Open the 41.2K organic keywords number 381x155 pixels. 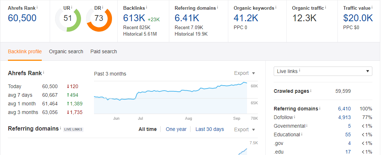click(246, 18)
